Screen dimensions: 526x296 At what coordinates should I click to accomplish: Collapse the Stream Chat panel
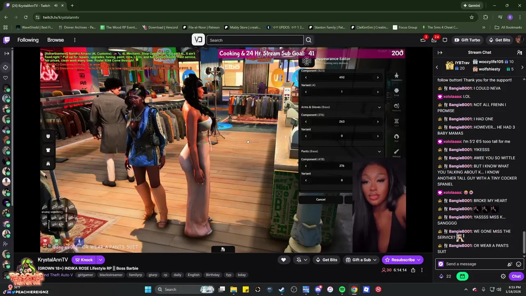[x=440, y=53]
